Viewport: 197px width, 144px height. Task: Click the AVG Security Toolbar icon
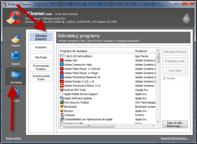tap(62, 102)
